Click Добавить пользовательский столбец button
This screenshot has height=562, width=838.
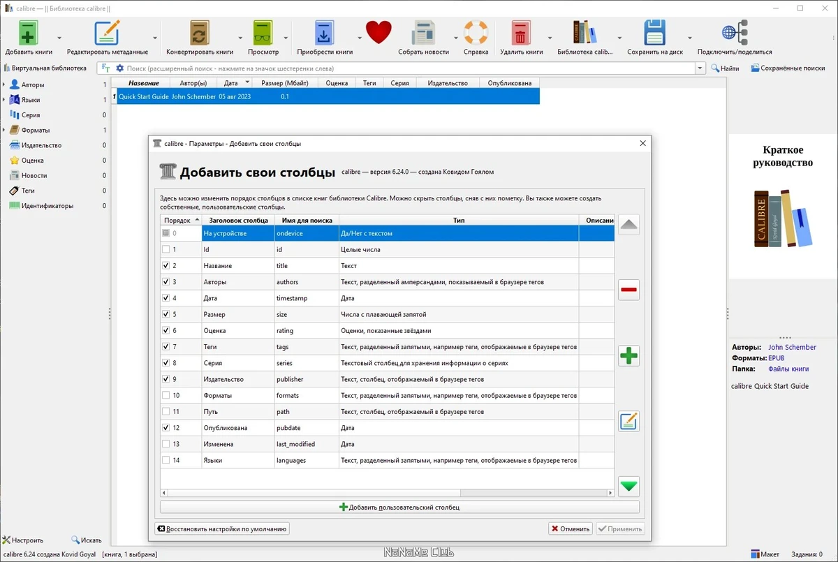tap(399, 508)
